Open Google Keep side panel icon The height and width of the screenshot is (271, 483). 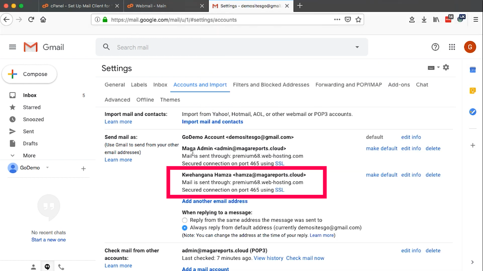pos(473,91)
